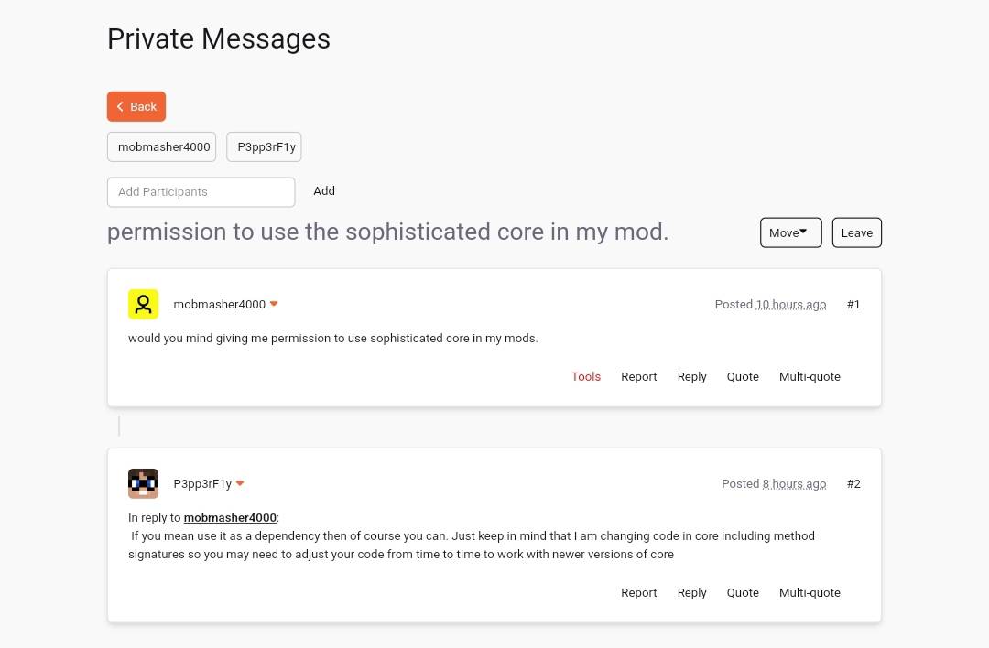Reply to mobmasher4000's message
This screenshot has width=989, height=648.
[691, 377]
